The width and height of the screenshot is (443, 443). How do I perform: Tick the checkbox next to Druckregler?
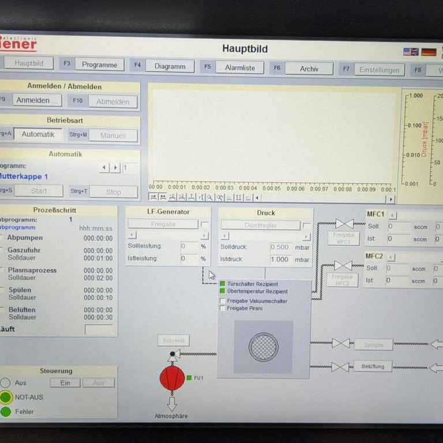tap(306, 226)
